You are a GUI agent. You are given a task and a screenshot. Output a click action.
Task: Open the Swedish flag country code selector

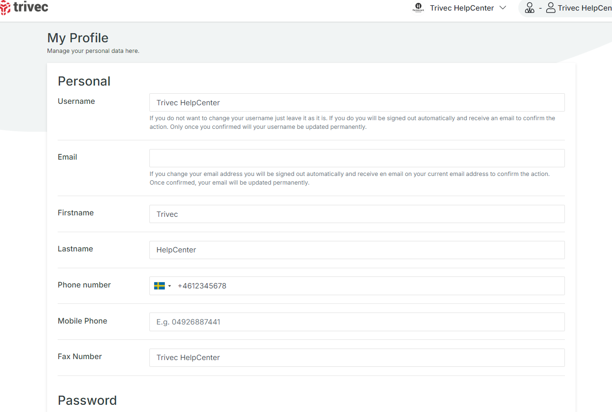(162, 286)
